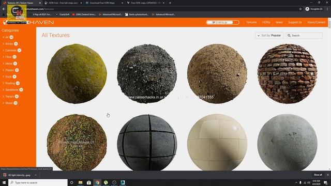This screenshot has height=186, width=331.
Task: Click the taskbar search box
Action: click(38, 182)
